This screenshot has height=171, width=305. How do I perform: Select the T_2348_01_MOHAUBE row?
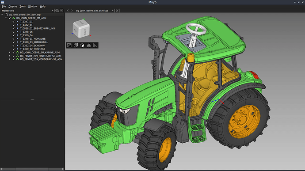point(33,39)
